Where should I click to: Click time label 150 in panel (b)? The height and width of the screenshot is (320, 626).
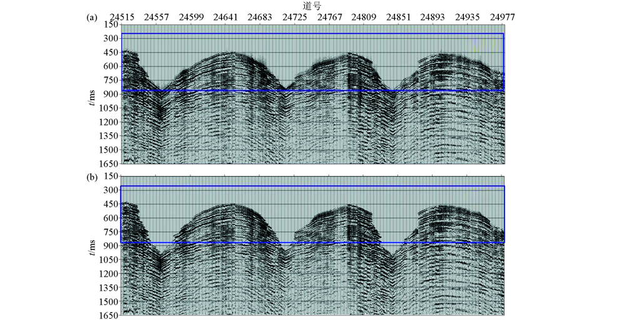[x=111, y=176]
